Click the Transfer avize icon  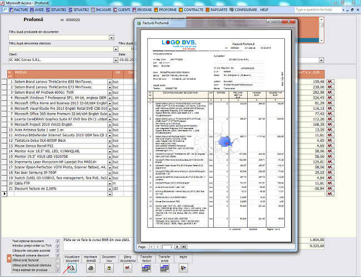tap(164, 268)
